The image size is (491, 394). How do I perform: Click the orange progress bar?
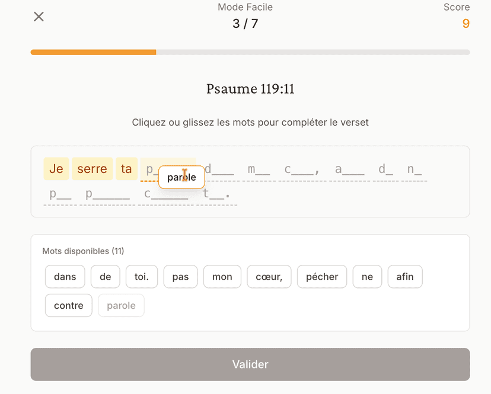[93, 52]
